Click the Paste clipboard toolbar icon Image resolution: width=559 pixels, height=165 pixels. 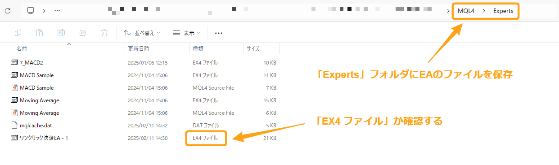point(40,33)
